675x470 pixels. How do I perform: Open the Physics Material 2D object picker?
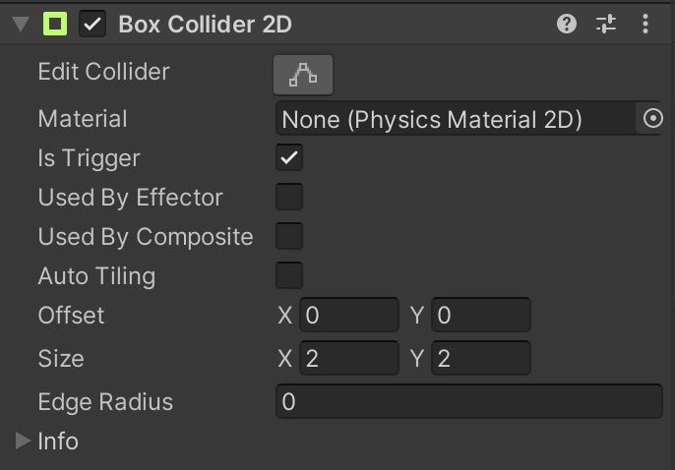pos(653,119)
